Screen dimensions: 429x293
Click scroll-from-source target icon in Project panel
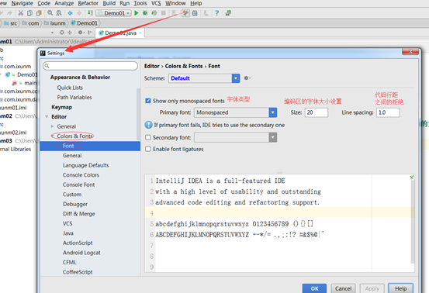click(x=62, y=33)
